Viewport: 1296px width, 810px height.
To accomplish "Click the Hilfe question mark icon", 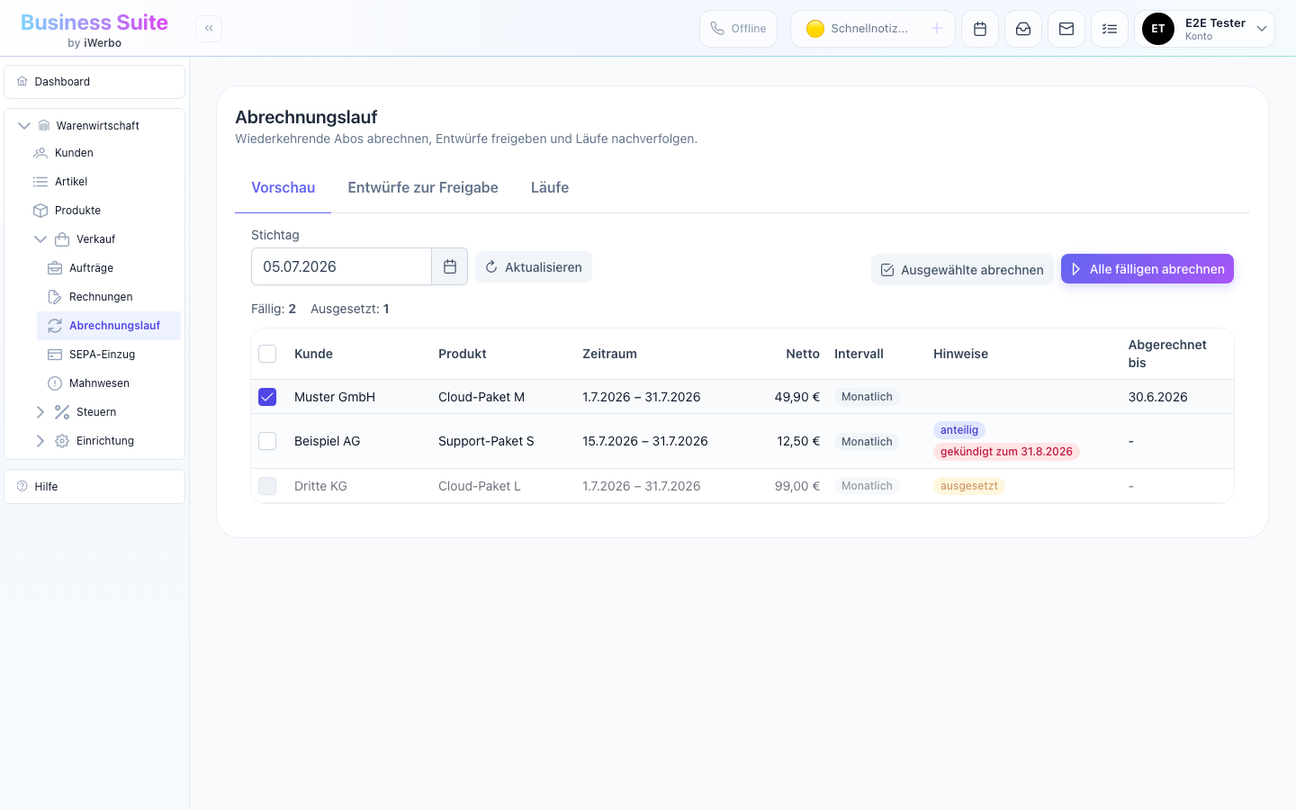I will pyautogui.click(x=22, y=486).
